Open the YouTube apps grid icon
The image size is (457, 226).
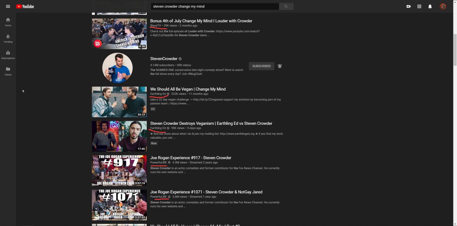click(x=419, y=6)
